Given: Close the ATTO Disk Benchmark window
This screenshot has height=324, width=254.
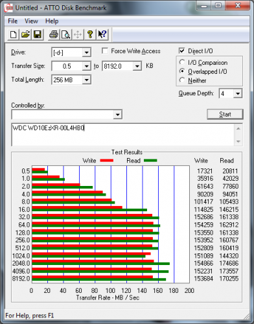Looking at the screenshot, I should [238, 6].
